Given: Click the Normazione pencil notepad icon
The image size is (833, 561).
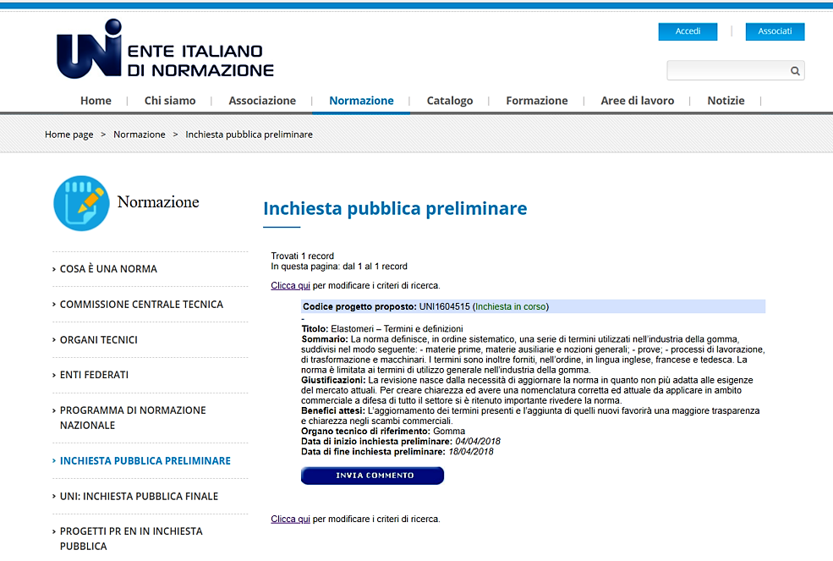Looking at the screenshot, I should coord(81,203).
